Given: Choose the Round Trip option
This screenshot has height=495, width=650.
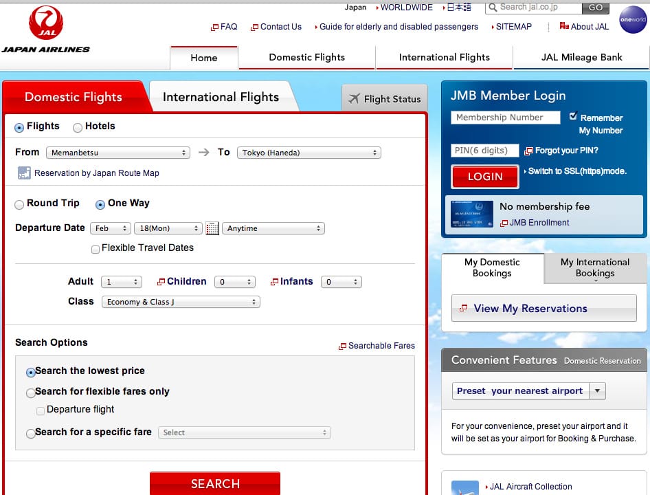Looking at the screenshot, I should 19,204.
